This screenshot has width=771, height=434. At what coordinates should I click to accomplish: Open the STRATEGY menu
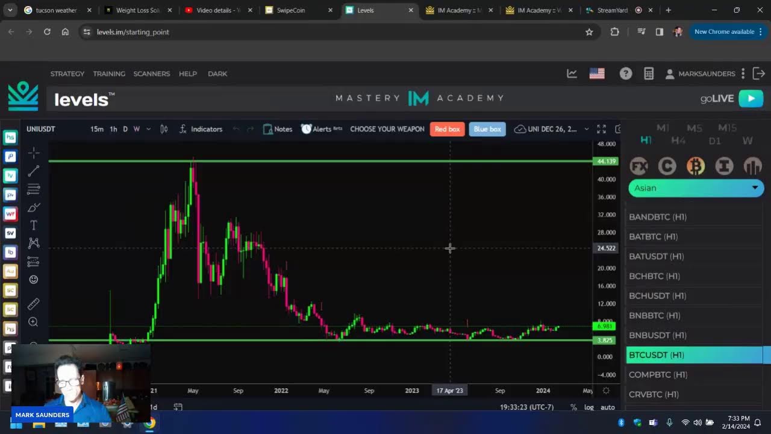point(67,74)
